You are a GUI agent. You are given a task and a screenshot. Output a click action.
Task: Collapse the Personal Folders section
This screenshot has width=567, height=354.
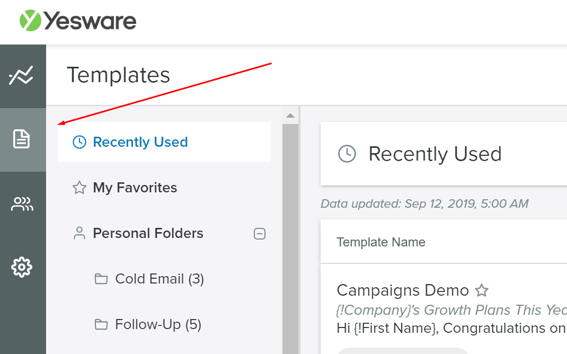(260, 233)
